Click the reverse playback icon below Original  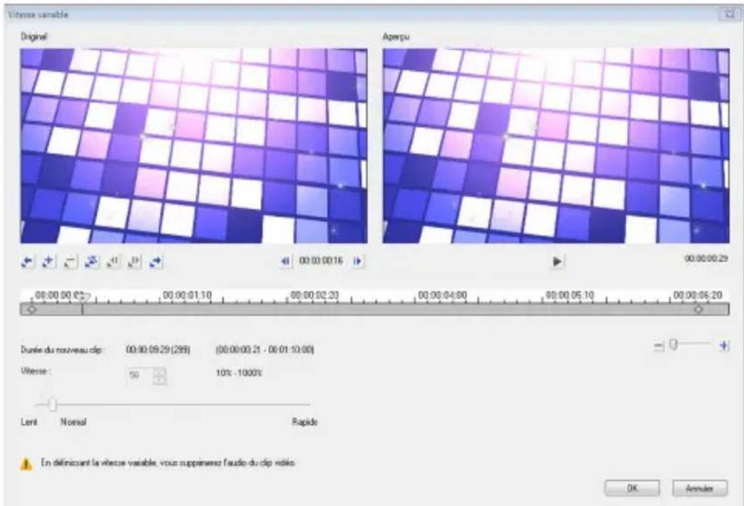coord(66,263)
